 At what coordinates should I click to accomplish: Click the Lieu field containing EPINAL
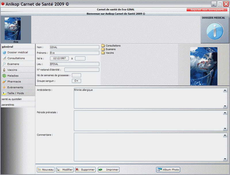coord(75,64)
